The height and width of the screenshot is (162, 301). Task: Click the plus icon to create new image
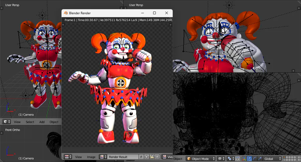pos(146,157)
